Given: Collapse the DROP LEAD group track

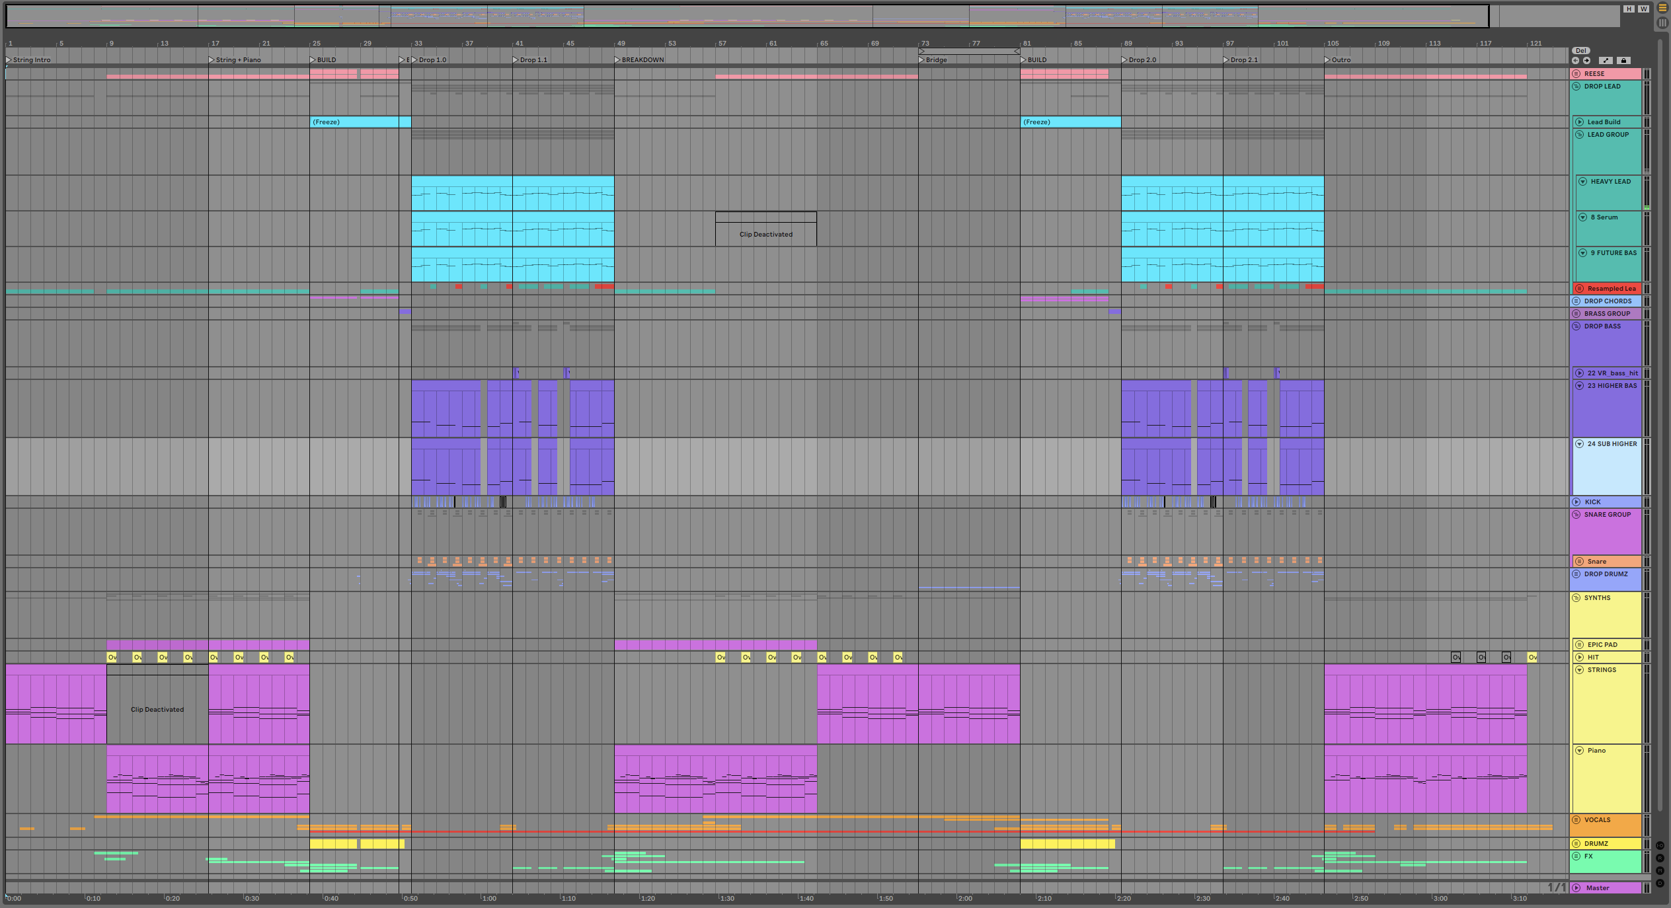Looking at the screenshot, I should point(1576,87).
